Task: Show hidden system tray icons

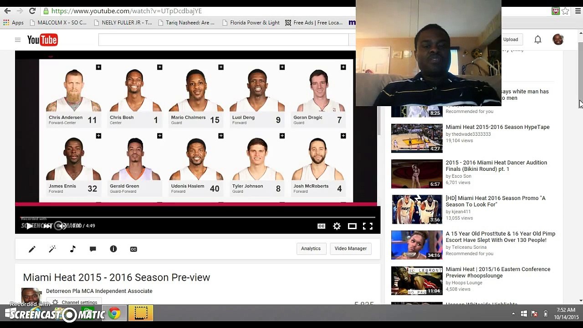Action: coord(513,314)
